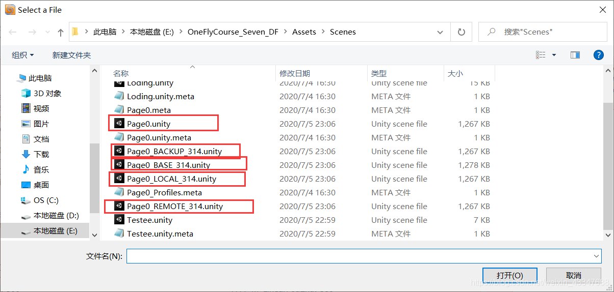This screenshot has height=292, width=614.
Task: Refresh the Scenes folder listing
Action: 462,32
